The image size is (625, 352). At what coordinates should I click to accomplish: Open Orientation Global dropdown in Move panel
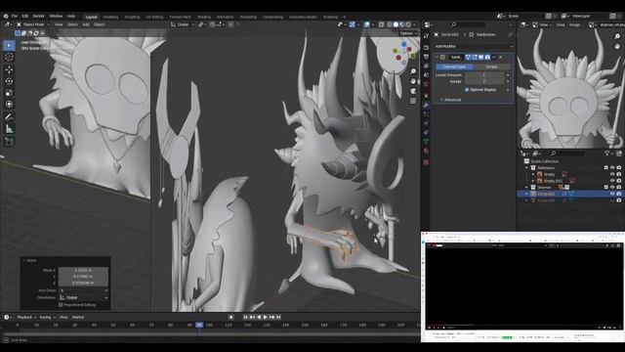(83, 297)
